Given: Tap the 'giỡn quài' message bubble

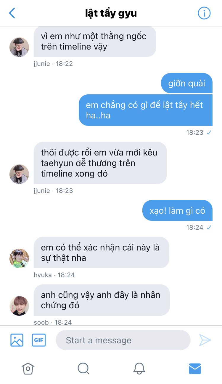Looking at the screenshot, I should (x=187, y=83).
